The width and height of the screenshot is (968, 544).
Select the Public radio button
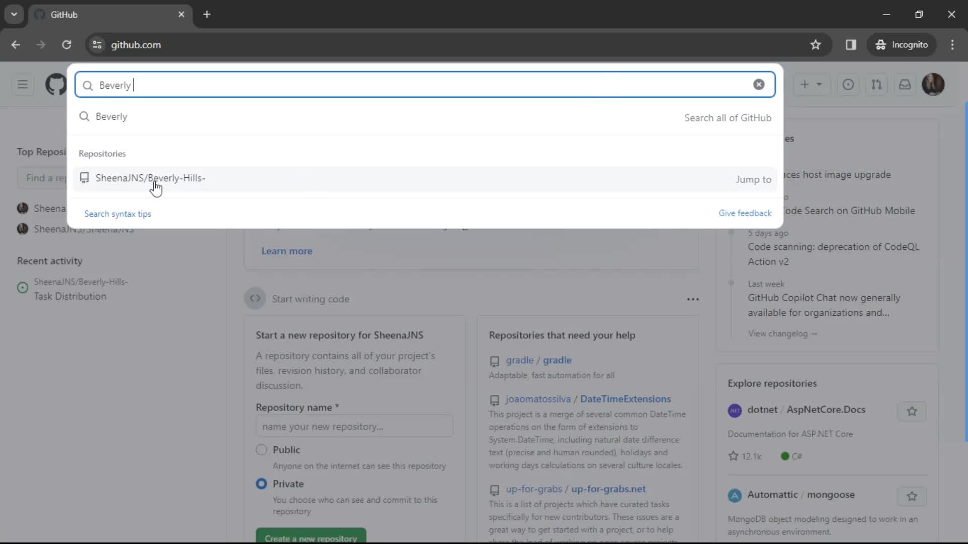click(261, 450)
